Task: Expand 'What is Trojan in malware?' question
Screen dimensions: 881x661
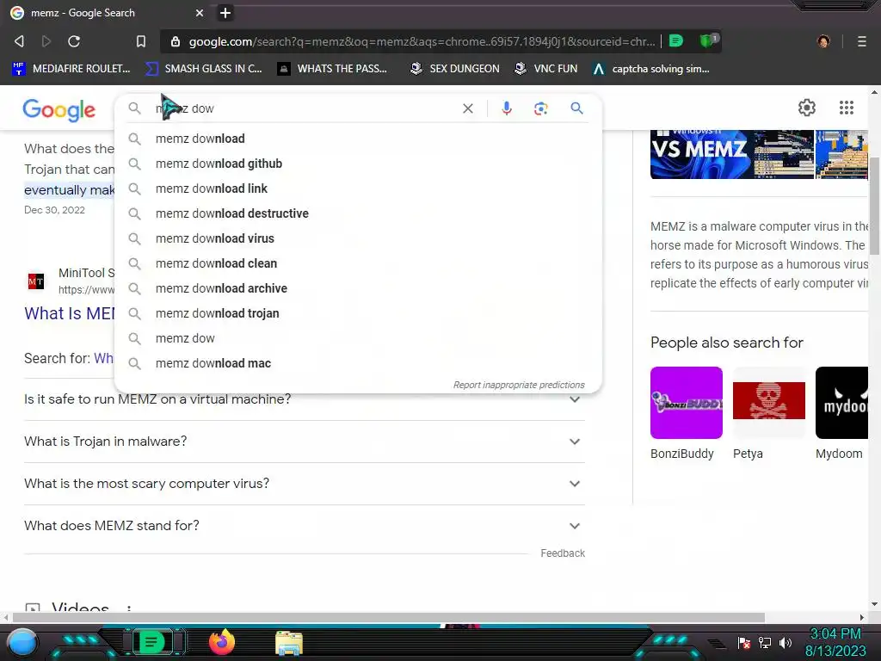Action: click(x=304, y=442)
